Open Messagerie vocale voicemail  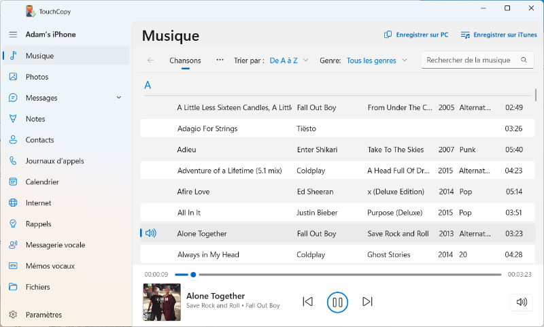click(55, 245)
